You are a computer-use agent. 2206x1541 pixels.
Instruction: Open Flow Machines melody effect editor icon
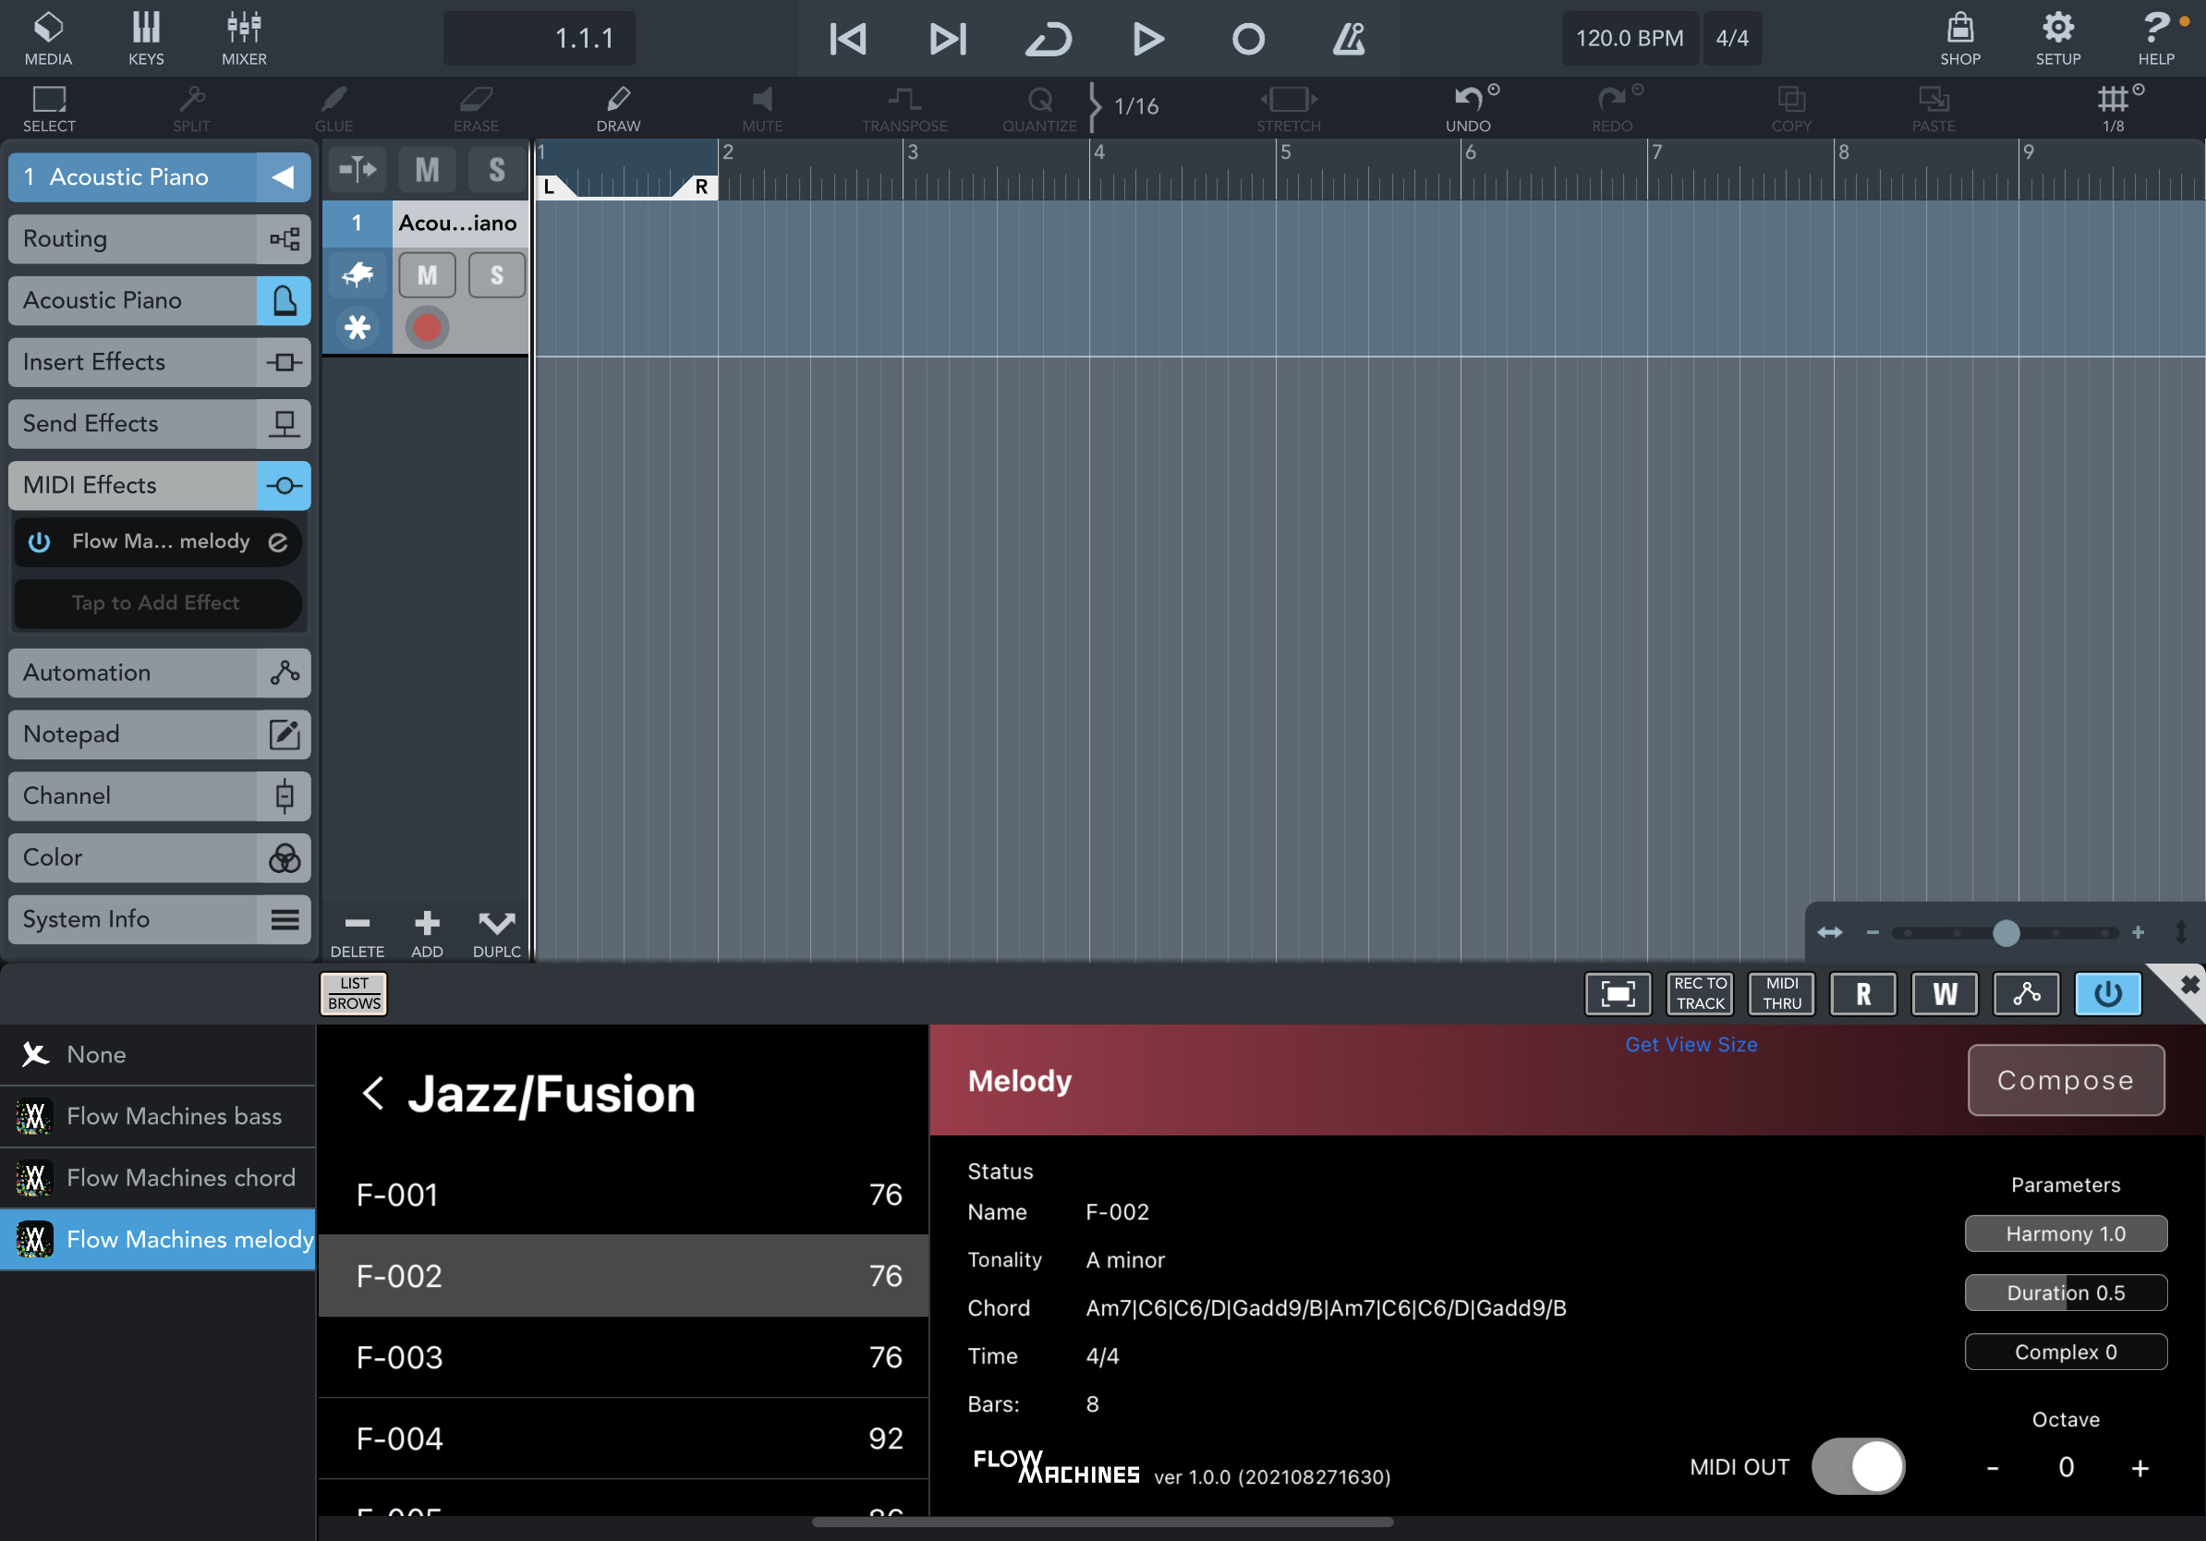[x=279, y=542]
